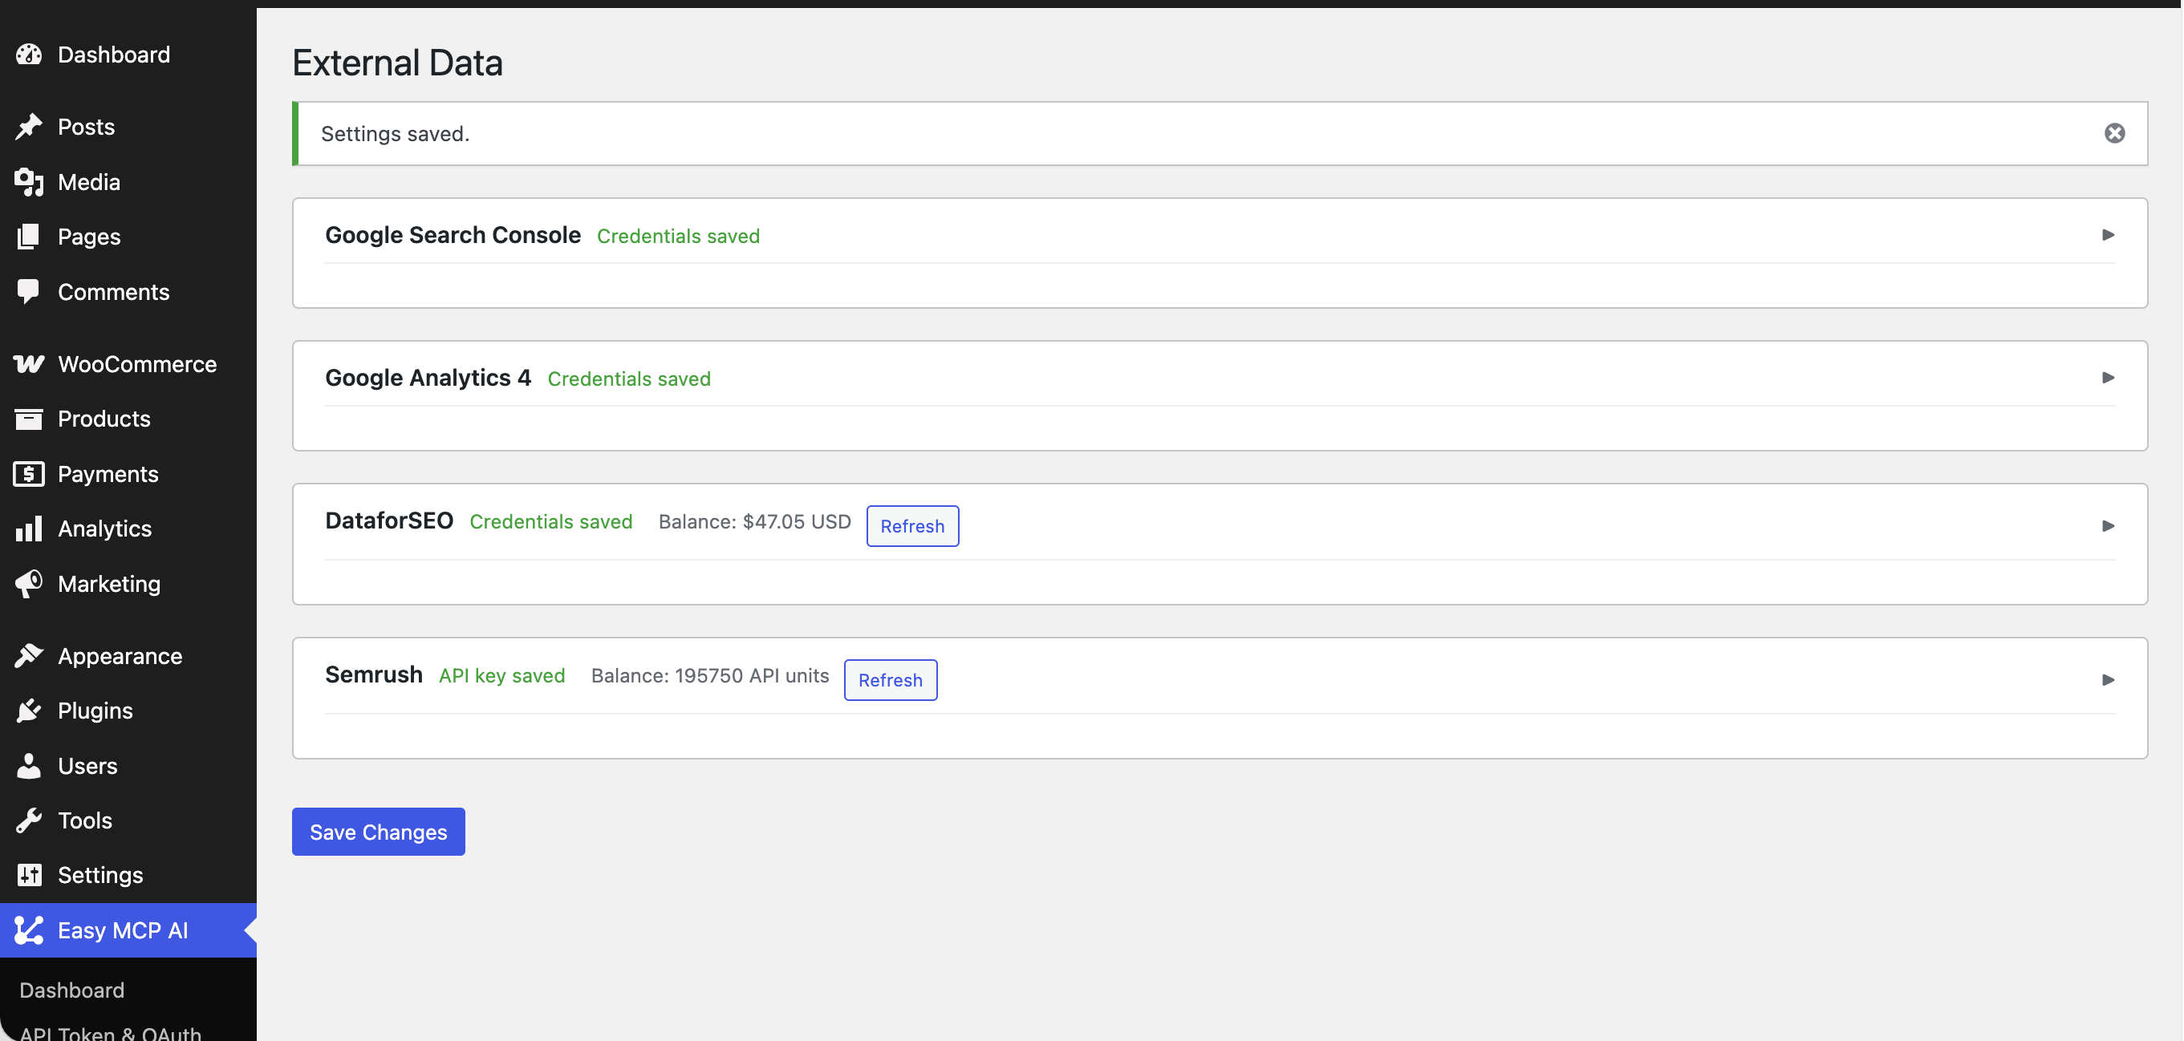
Task: Click the 'API key saved' status text
Action: pos(502,675)
